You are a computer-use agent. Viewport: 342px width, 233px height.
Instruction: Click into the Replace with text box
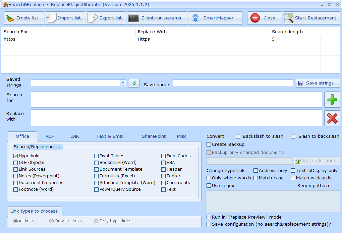(x=176, y=118)
